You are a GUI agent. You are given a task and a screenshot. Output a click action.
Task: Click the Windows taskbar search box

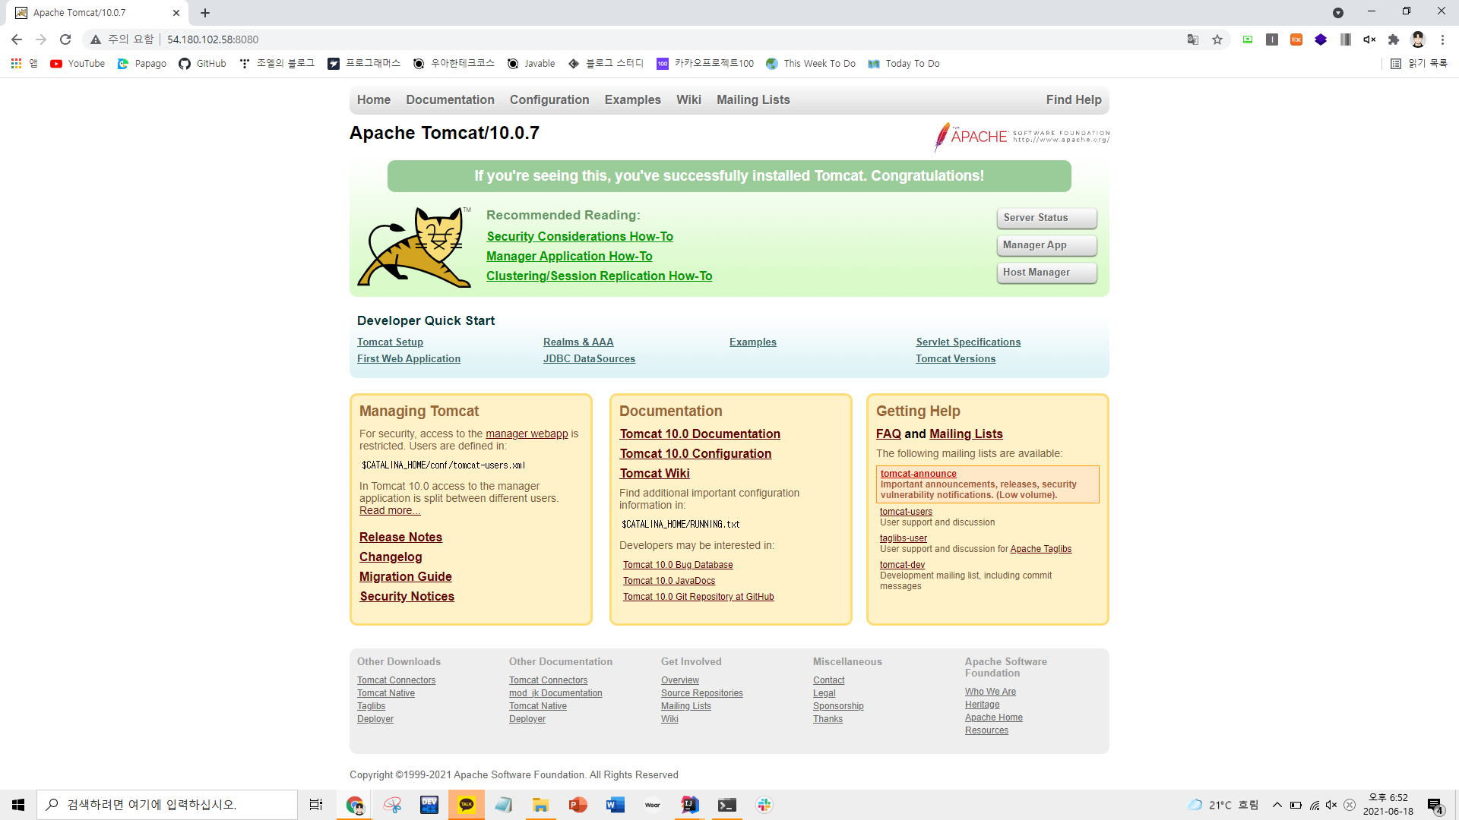pyautogui.click(x=167, y=805)
